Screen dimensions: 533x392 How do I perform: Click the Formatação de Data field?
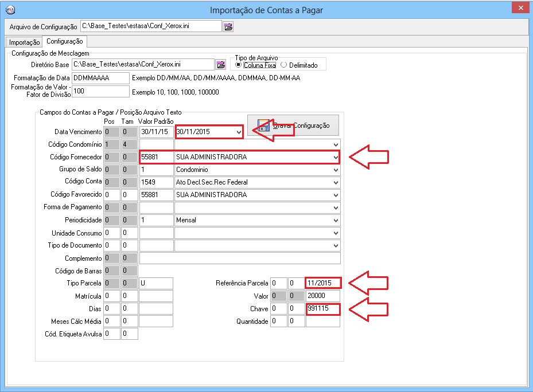point(101,78)
